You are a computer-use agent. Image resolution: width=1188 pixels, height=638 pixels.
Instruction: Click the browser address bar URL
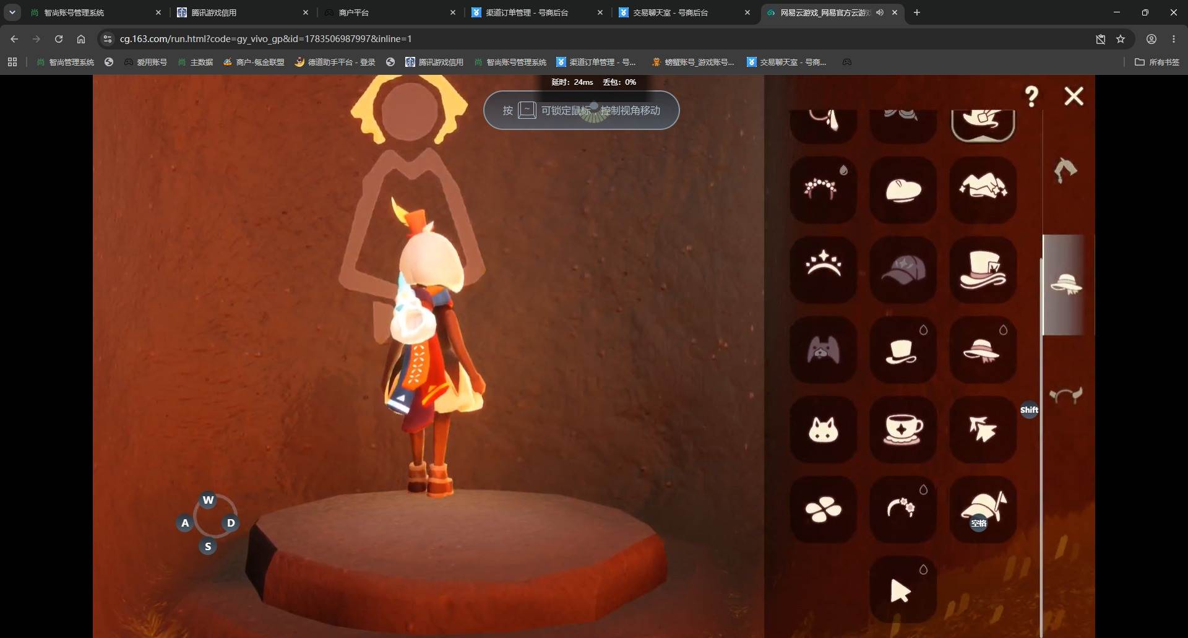266,39
